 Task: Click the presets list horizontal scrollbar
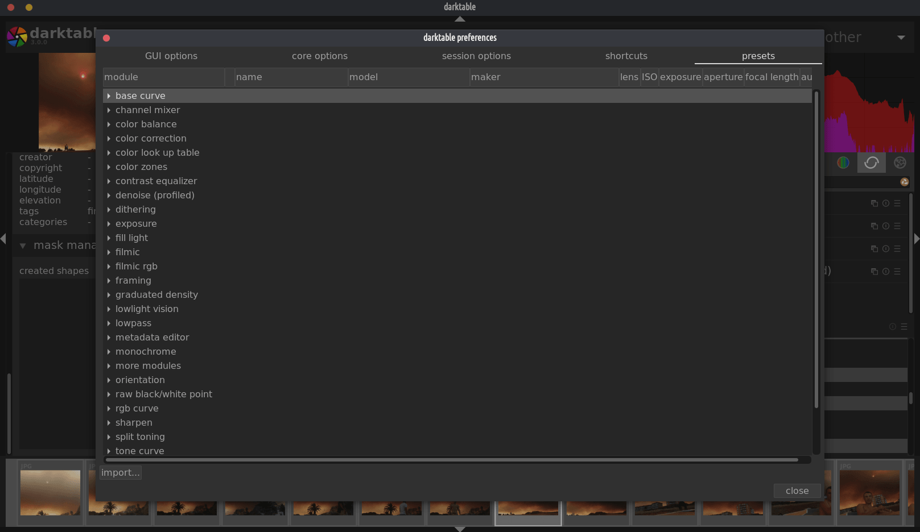click(452, 460)
